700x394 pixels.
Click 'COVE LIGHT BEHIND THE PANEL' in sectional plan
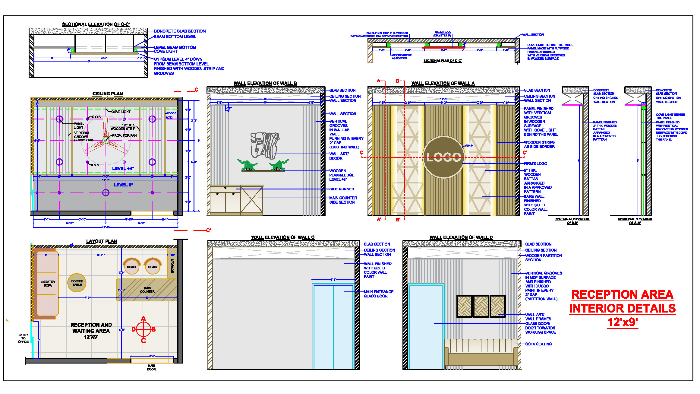click(x=550, y=45)
